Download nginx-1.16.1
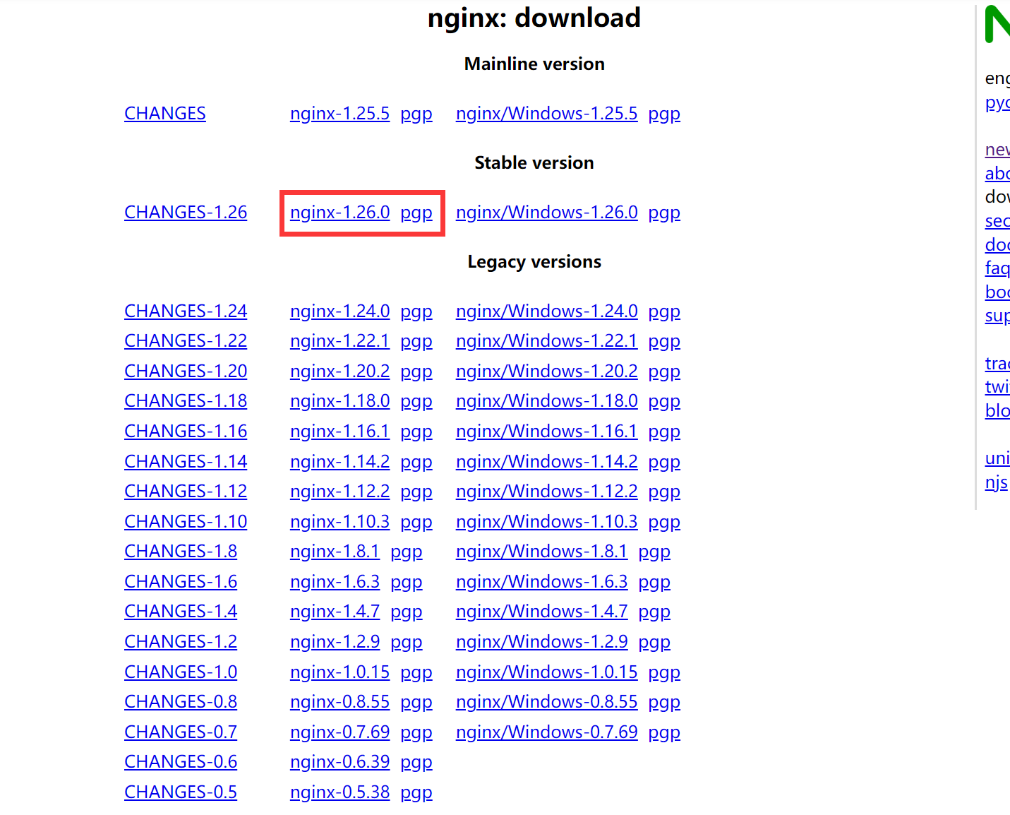The width and height of the screenshot is (1010, 815). (x=339, y=432)
